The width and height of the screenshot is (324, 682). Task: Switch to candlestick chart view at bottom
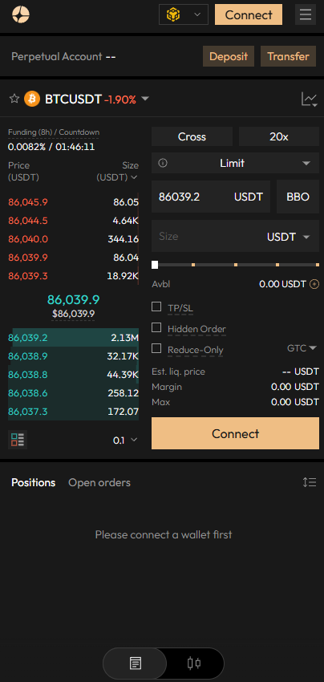pos(194,664)
